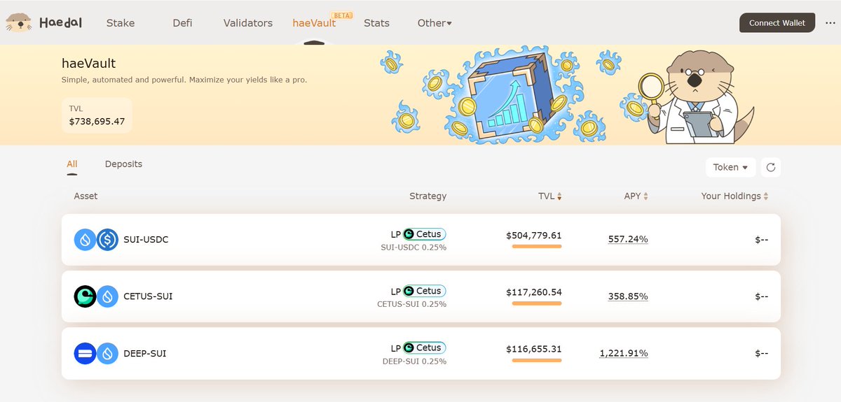Click the Cetus badge in SUI-USDC row
Screen dimensions: 841x402
coord(425,234)
